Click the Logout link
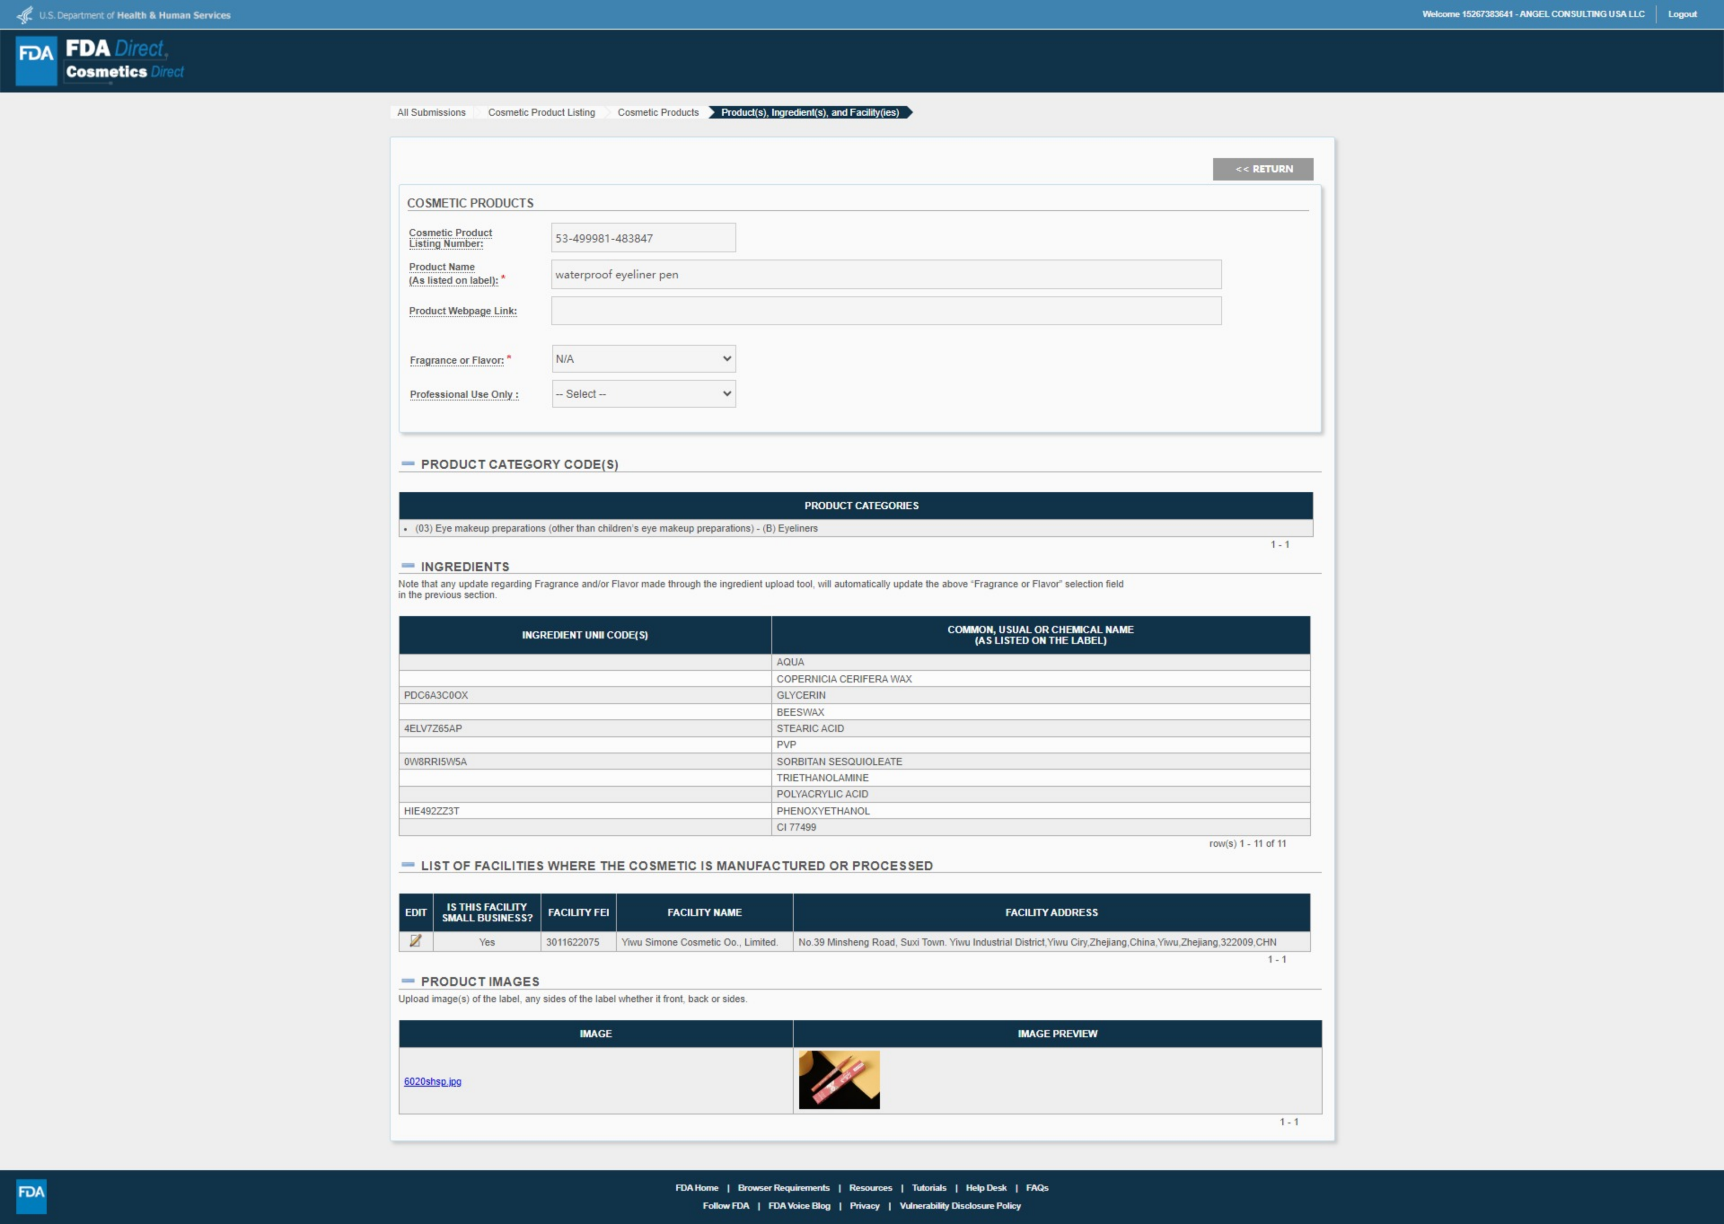The height and width of the screenshot is (1224, 1724). 1682,14
